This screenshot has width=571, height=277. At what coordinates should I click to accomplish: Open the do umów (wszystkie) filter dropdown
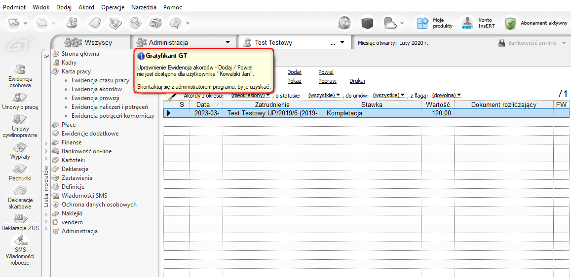(389, 95)
